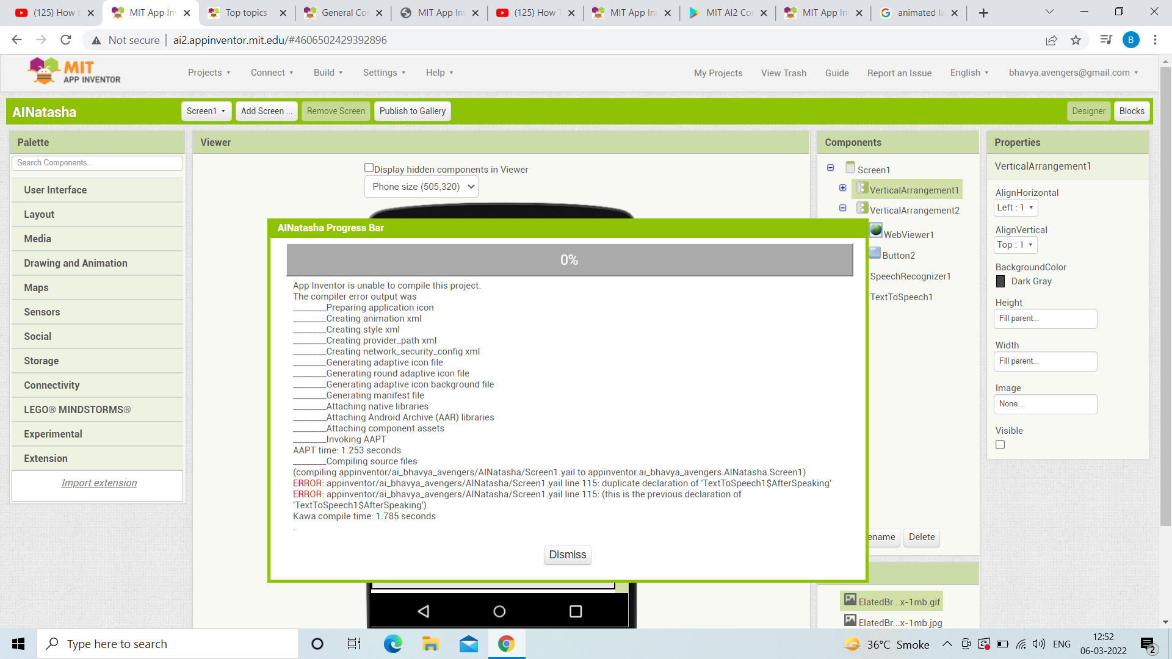Enable Display hidden components in Viewer
This screenshot has width=1172, height=659.
coord(369,168)
